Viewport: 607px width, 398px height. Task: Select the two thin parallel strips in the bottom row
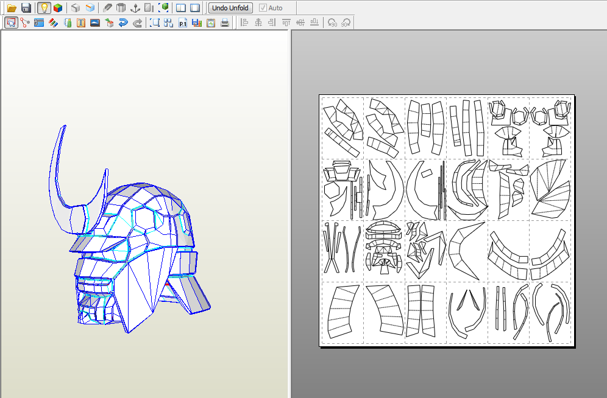(500, 309)
